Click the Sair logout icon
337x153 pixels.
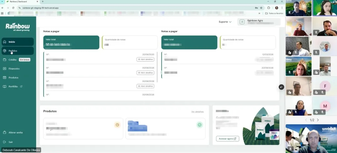5,142
